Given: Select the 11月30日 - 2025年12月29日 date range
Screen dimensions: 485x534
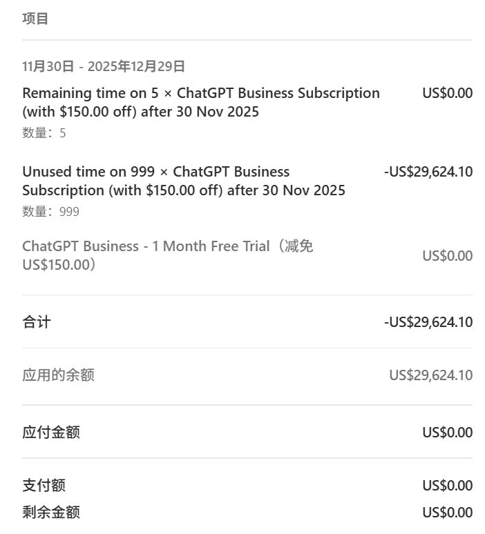Looking at the screenshot, I should click(x=104, y=66).
